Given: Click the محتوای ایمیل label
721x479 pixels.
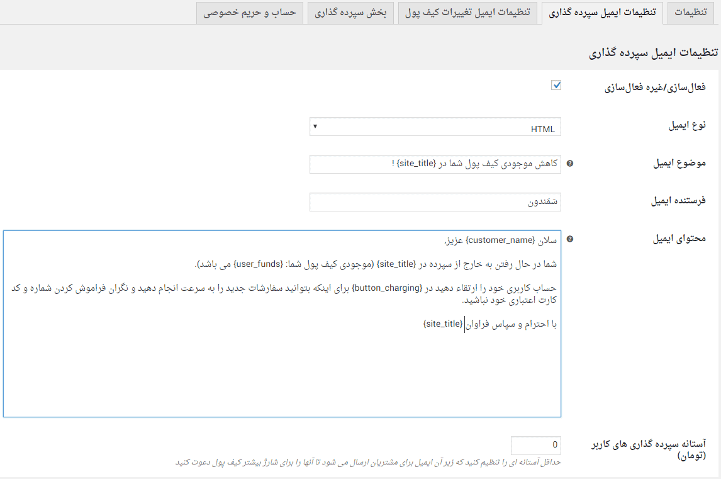Looking at the screenshot, I should coord(679,239).
